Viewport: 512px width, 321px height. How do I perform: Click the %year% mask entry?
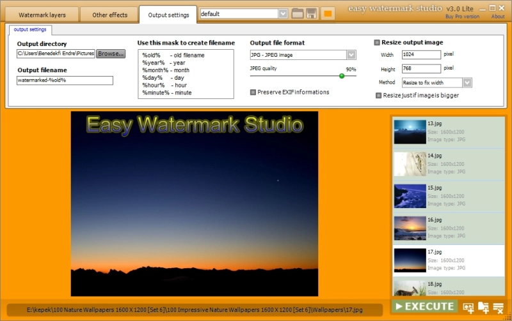[164, 63]
